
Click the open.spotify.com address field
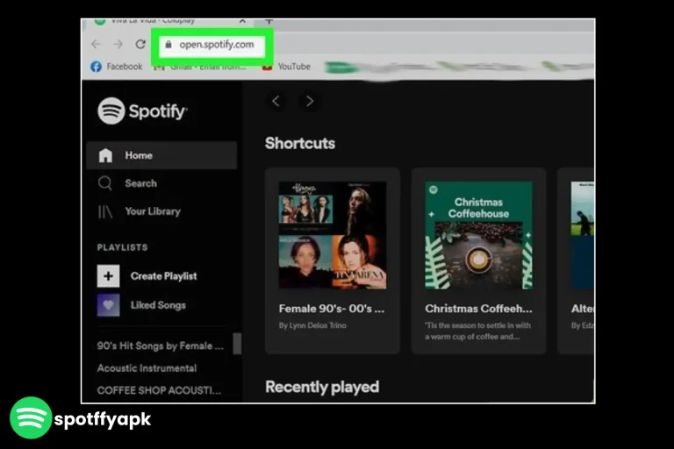212,45
